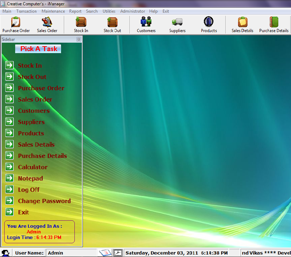Click the user silhouette icon at bottom left
291x257 pixels.
tap(6, 253)
